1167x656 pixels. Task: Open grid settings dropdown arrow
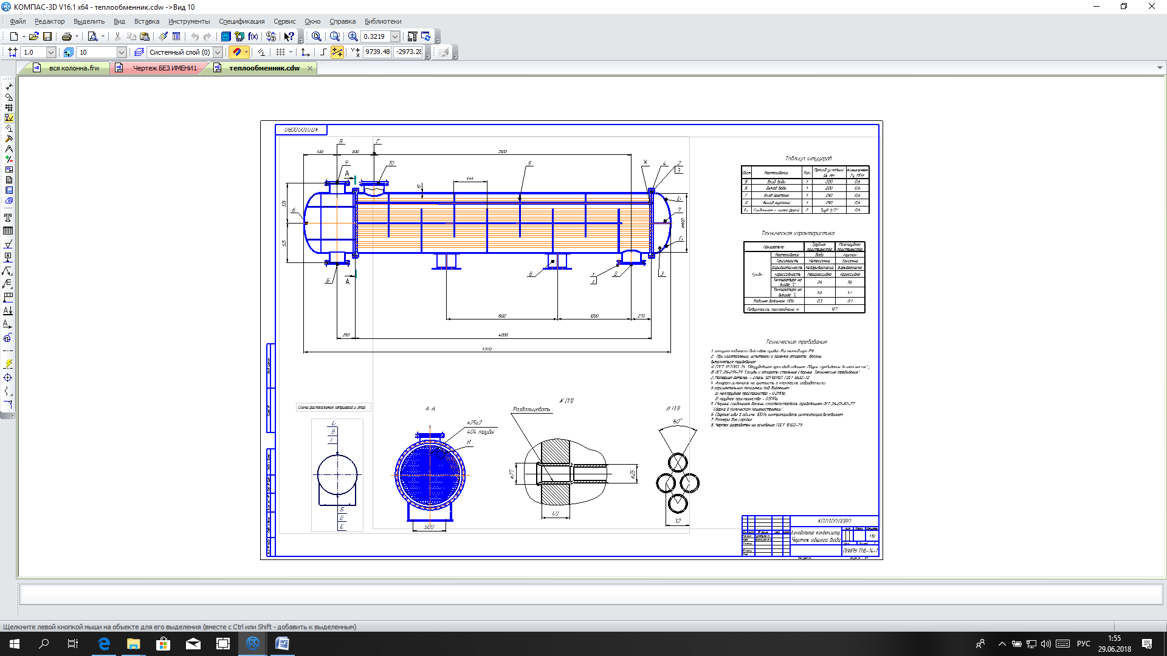[291, 52]
